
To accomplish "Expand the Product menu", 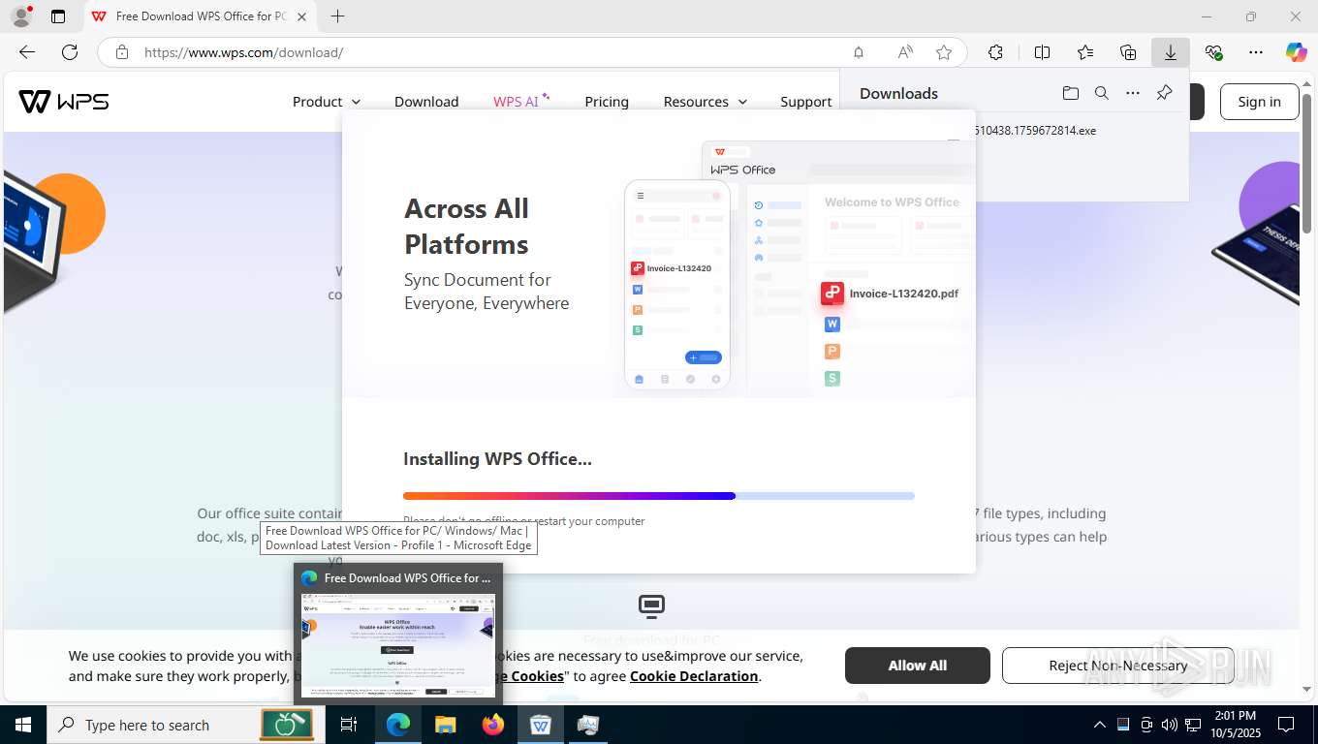I will point(327,102).
